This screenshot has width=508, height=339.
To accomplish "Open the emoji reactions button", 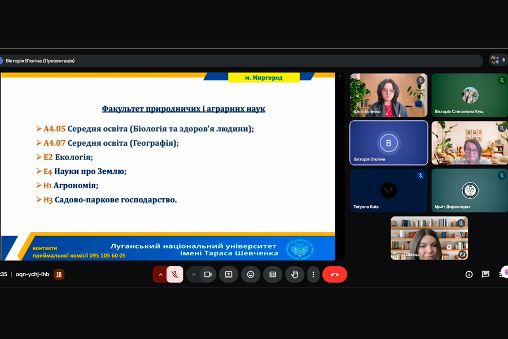I will pyautogui.click(x=251, y=275).
